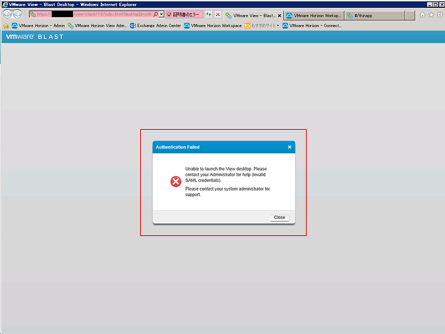The width and height of the screenshot is (445, 334).
Task: Open Exchange Admin Center bookmark
Action: tap(156, 25)
